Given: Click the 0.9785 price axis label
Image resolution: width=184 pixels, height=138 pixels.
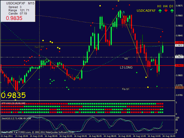Looking at the screenshot, I should coord(180,95).
